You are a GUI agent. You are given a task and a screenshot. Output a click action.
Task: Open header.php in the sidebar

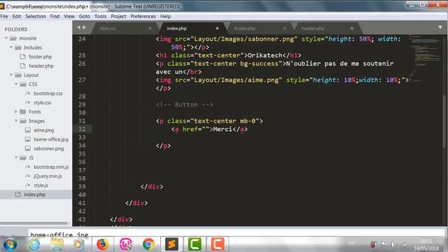[x=41, y=66]
